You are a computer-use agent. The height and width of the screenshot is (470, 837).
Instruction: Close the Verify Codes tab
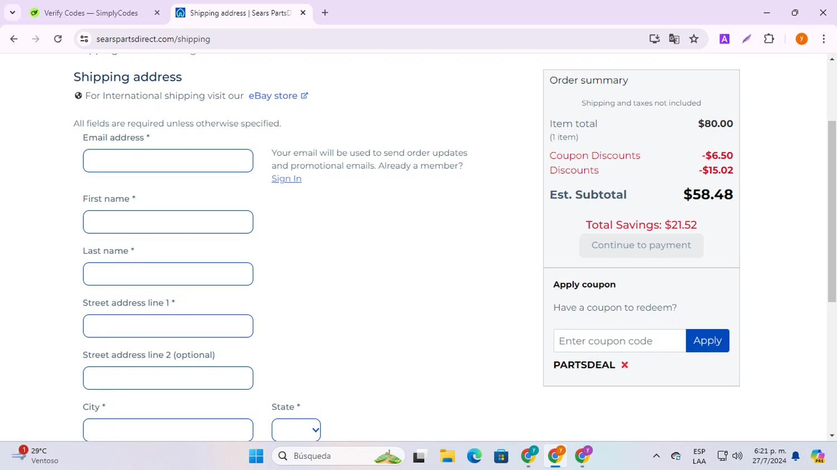pos(157,13)
